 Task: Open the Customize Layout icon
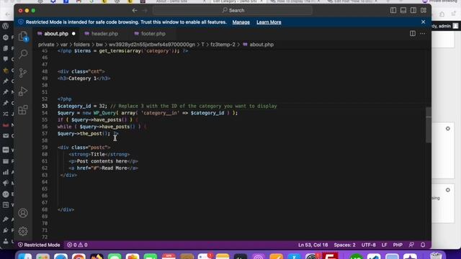pos(424,10)
